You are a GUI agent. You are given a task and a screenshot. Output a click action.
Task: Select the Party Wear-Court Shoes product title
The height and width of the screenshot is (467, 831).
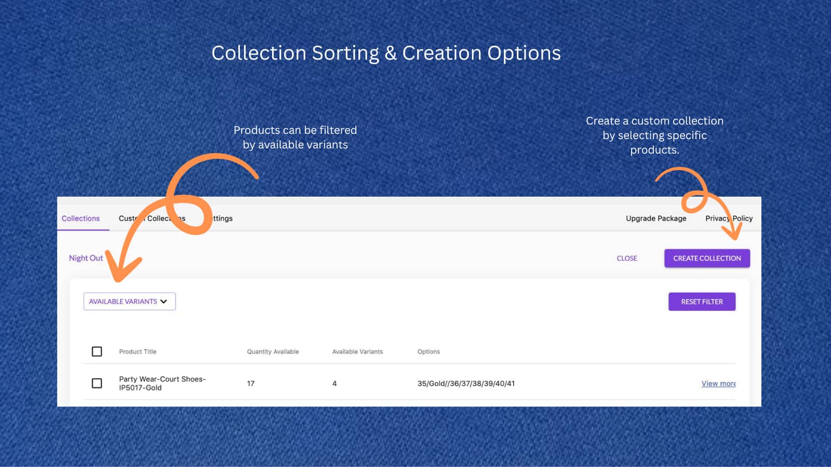pyautogui.click(x=162, y=383)
